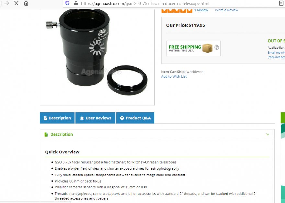Stop page loading with X button
Viewport: 285px width, 203px height.
coord(17,3)
